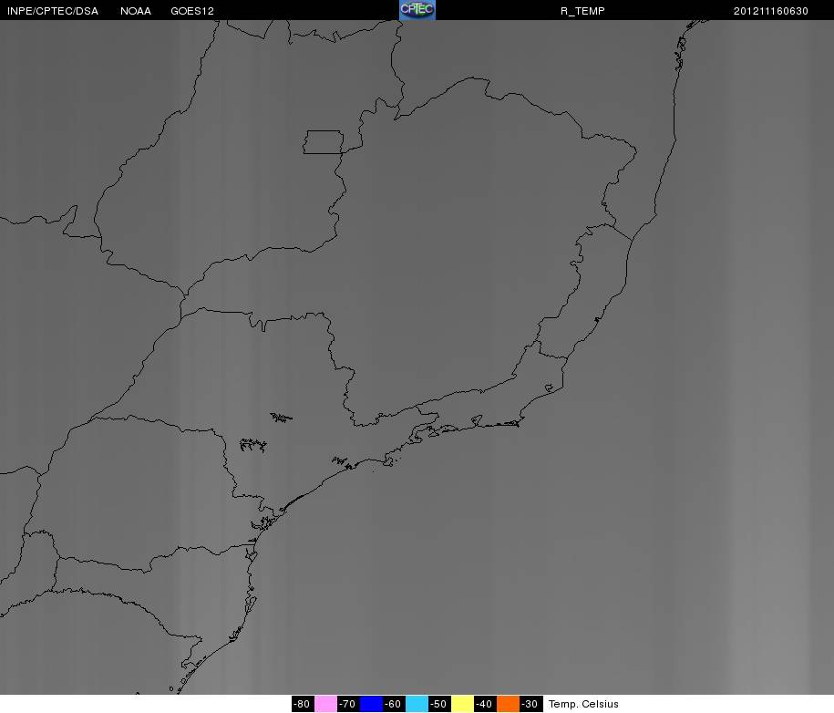This screenshot has width=834, height=713.
Task: Click the NOAA label in the header
Action: tap(136, 11)
